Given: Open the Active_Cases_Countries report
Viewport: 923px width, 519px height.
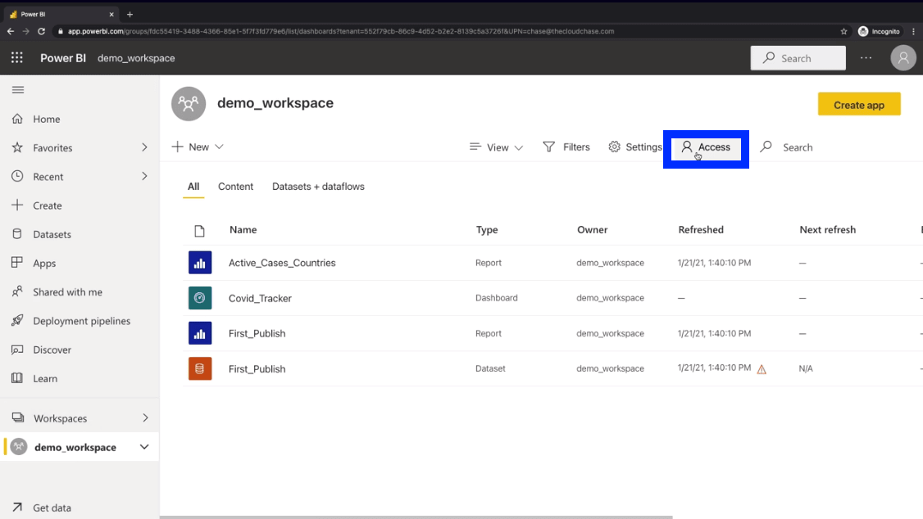Looking at the screenshot, I should coord(282,263).
